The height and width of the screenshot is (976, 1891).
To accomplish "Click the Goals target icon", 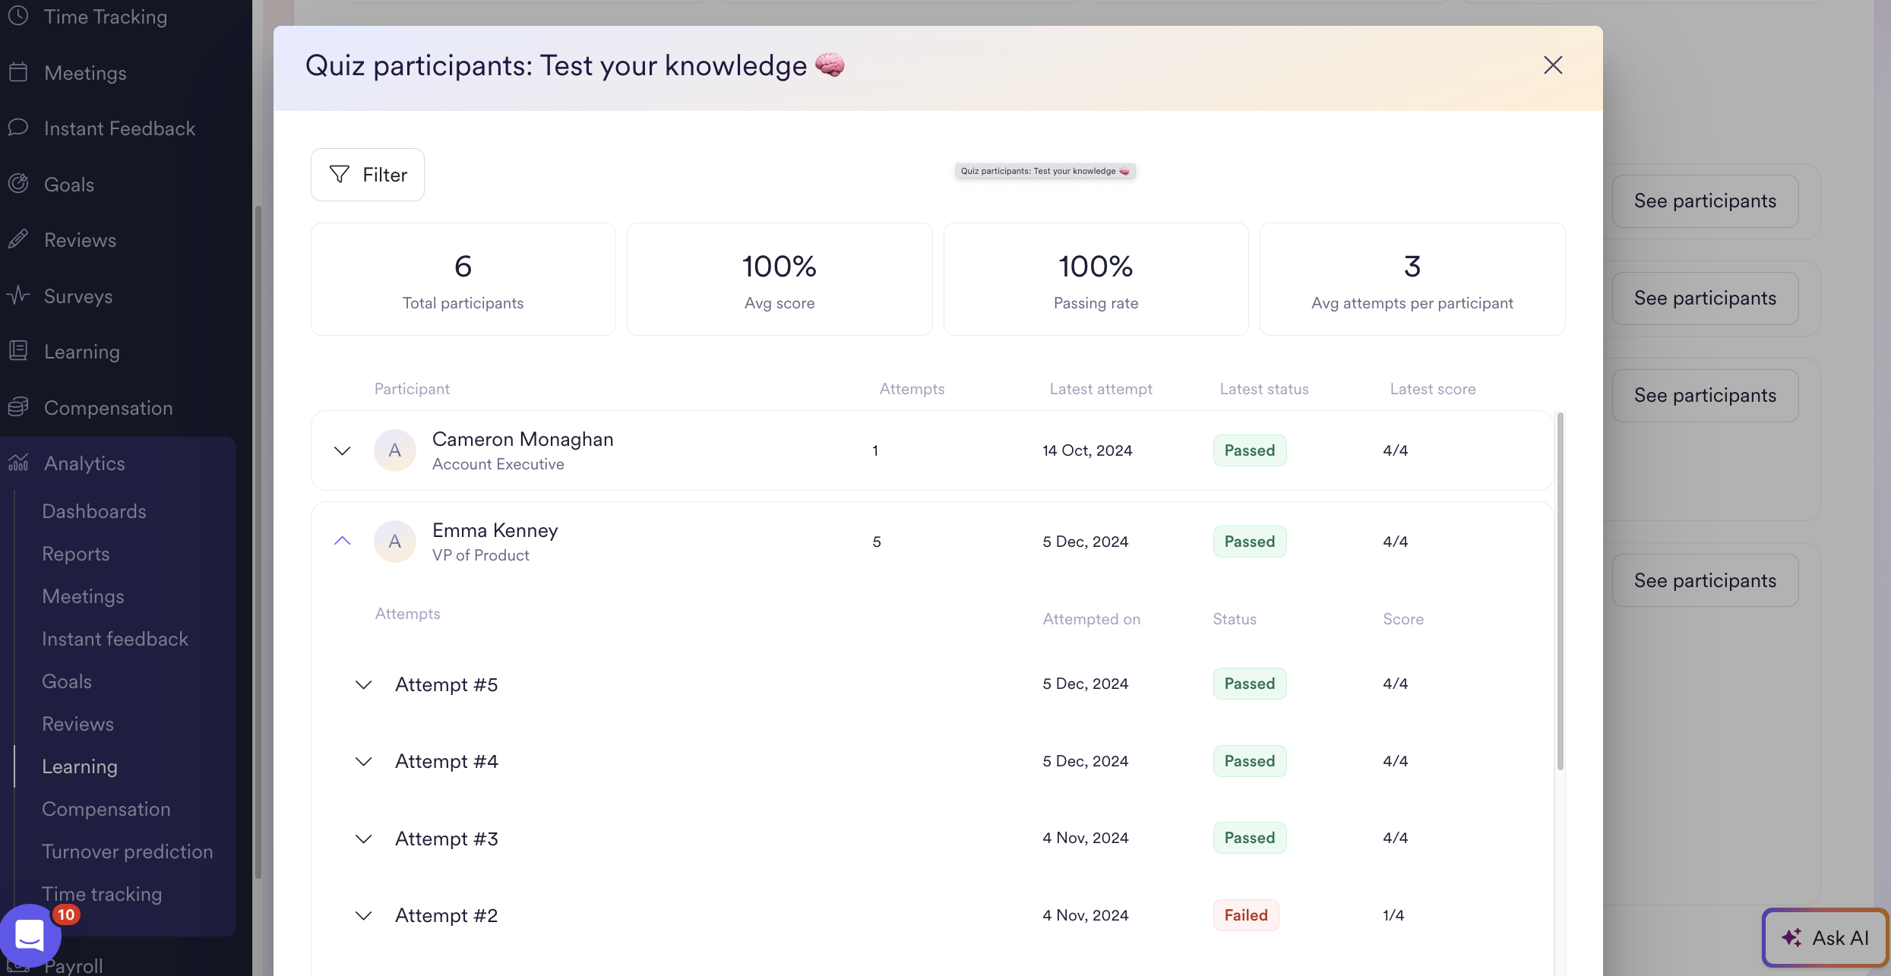I will [18, 184].
